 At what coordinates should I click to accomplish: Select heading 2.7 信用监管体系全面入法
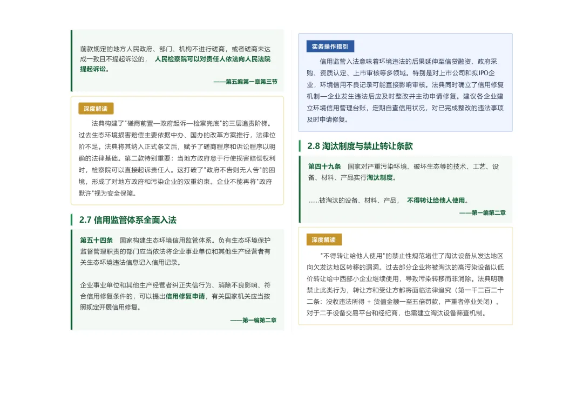pos(127,220)
